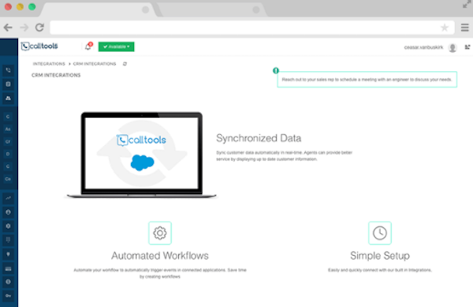
Task: Click the 'CRM INTEGRATIONS' page title
Action: [56, 75]
